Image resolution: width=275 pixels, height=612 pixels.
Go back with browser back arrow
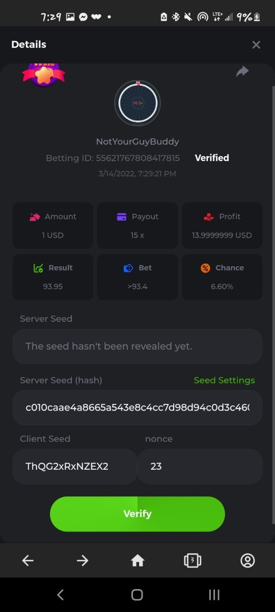pos(28,561)
